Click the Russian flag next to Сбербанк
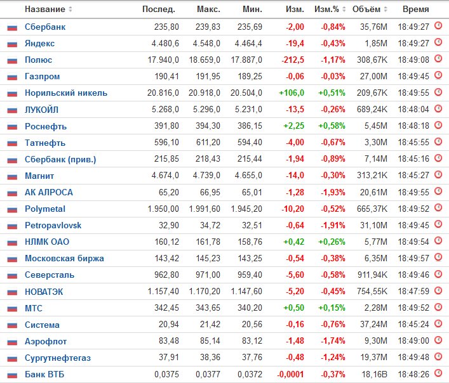This screenshot has height=383, width=449. [12, 27]
